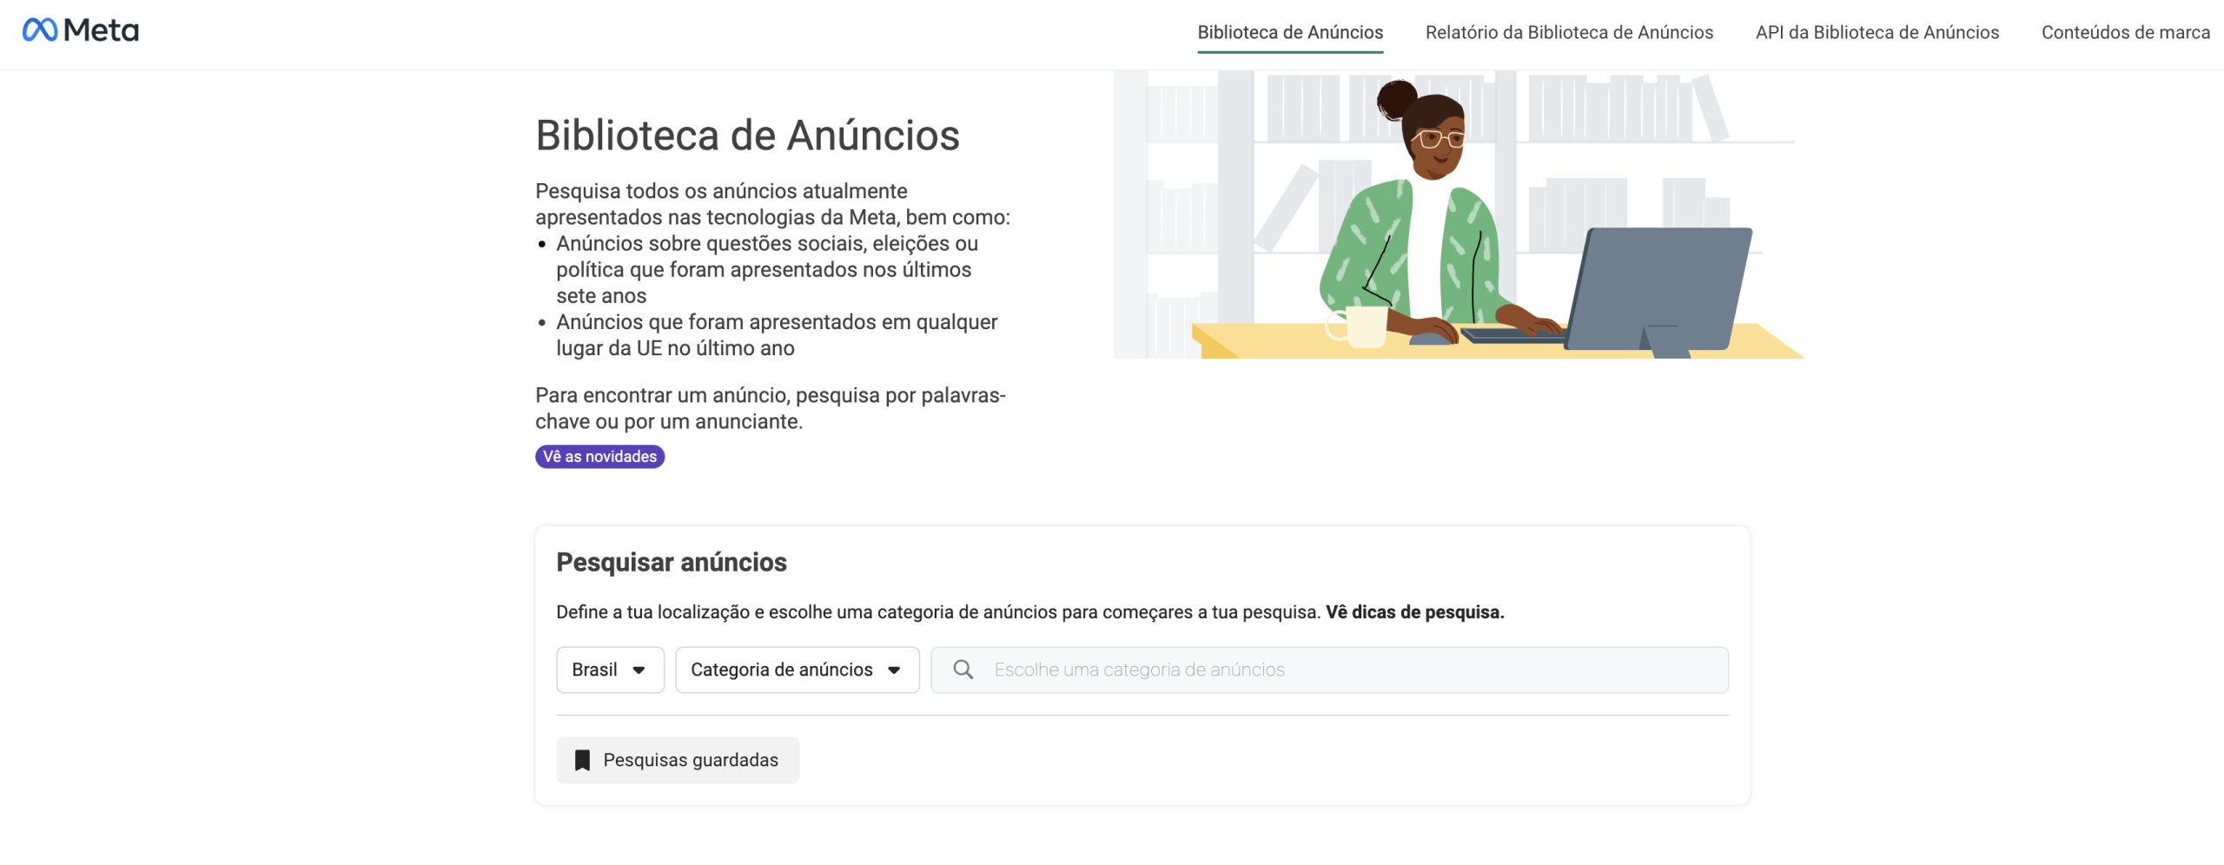Focus the Escolhe uma categoria search field

pos(1347,670)
